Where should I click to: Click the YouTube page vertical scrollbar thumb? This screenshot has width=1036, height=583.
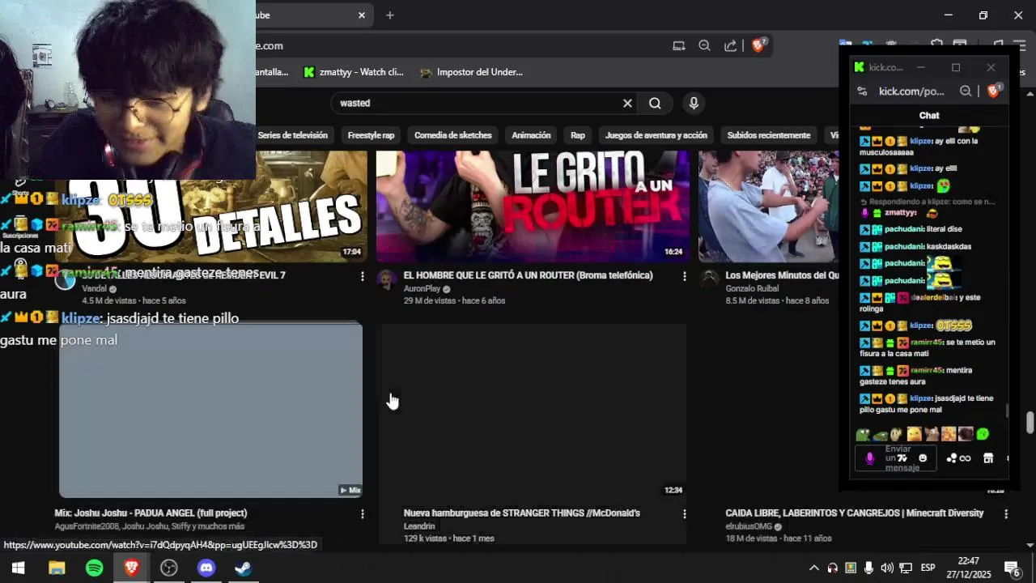(1030, 423)
